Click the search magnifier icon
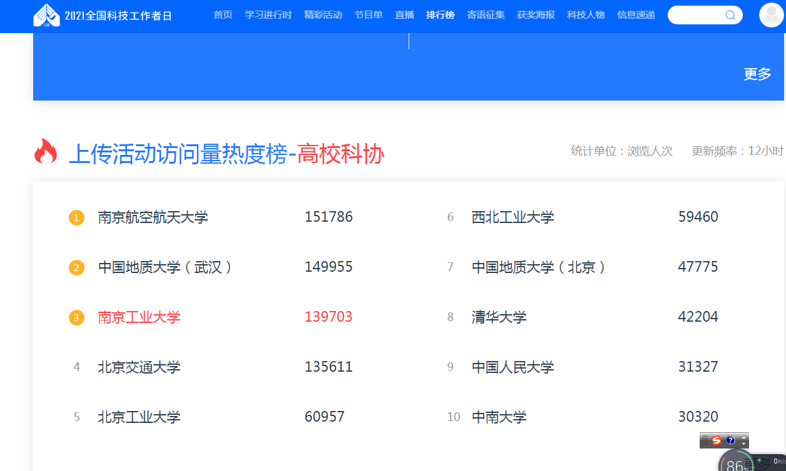Viewport: 786px width, 471px height. [x=730, y=15]
